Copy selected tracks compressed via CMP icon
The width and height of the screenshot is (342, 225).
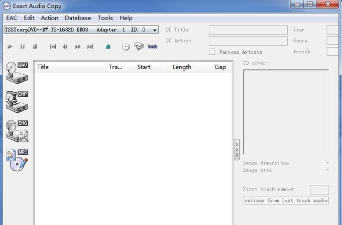17,102
